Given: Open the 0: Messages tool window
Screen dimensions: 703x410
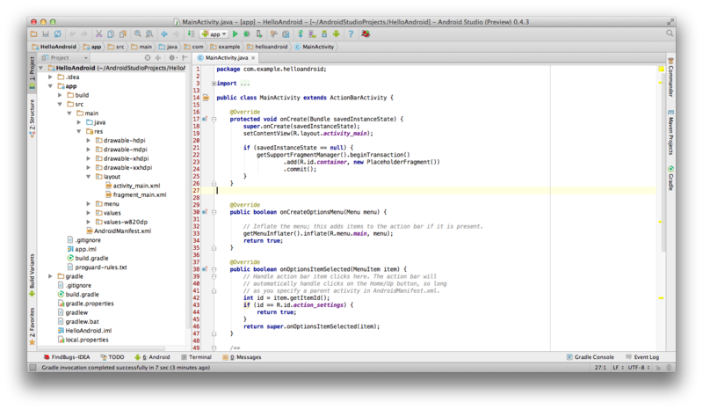Looking at the screenshot, I should pos(242,357).
